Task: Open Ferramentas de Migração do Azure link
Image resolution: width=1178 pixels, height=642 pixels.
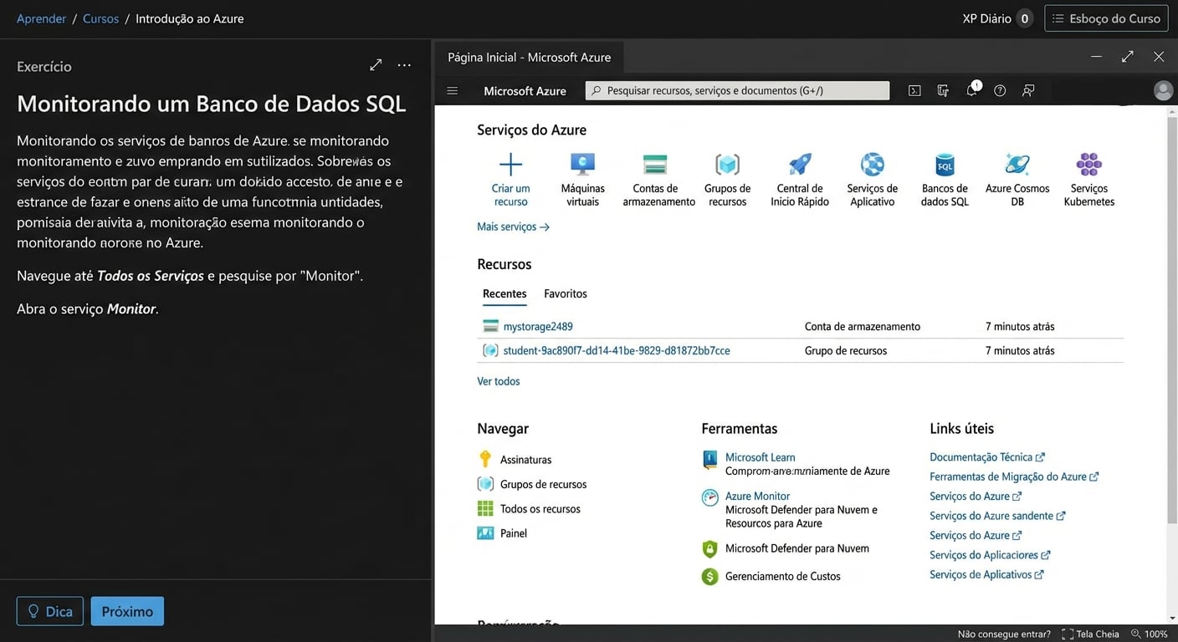Action: click(1014, 476)
